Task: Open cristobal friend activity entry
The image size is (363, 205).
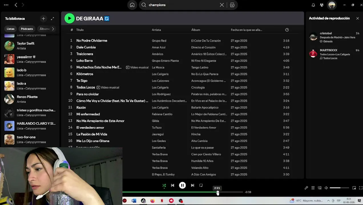Action: 334,37
